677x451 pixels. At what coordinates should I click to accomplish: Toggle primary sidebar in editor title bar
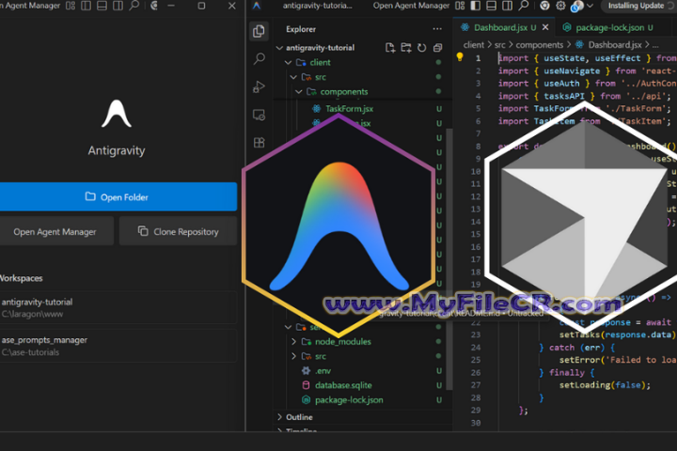point(476,6)
